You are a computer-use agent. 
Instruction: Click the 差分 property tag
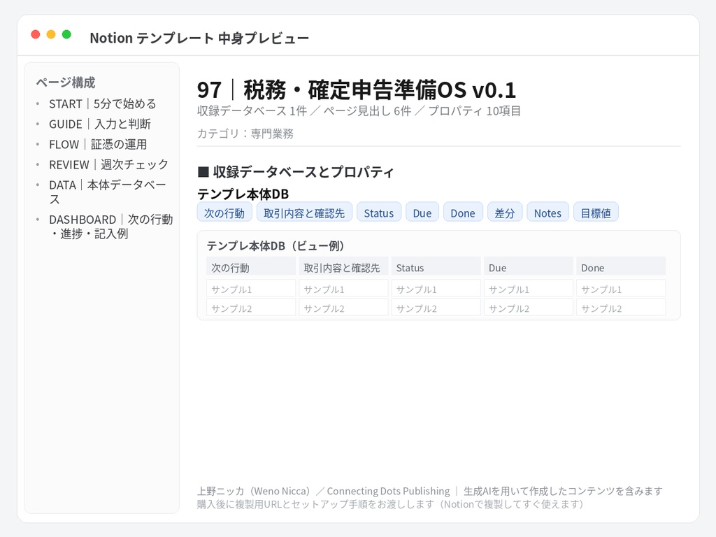[x=505, y=213]
